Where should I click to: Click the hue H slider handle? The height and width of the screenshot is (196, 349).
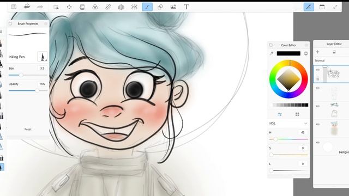275,139
